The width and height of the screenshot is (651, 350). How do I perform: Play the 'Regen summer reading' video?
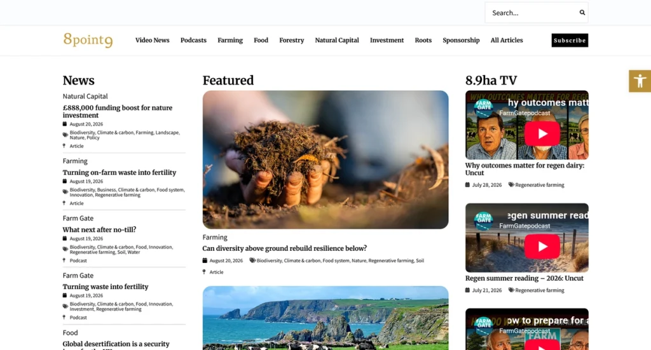pos(542,246)
